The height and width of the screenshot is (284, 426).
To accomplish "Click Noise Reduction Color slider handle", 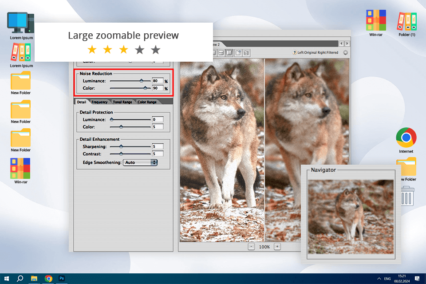I will (x=145, y=88).
